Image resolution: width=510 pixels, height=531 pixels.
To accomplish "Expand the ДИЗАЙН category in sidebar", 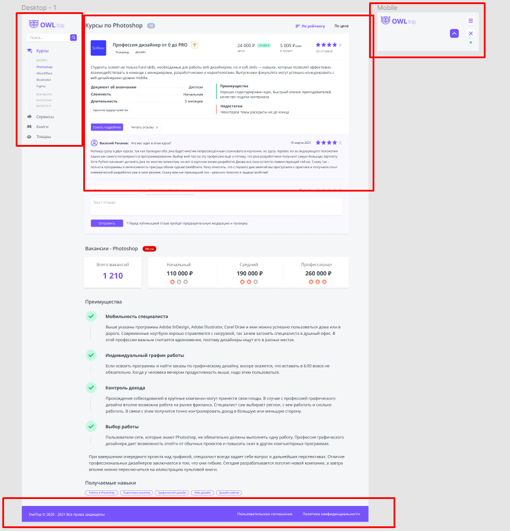I will pyautogui.click(x=42, y=61).
